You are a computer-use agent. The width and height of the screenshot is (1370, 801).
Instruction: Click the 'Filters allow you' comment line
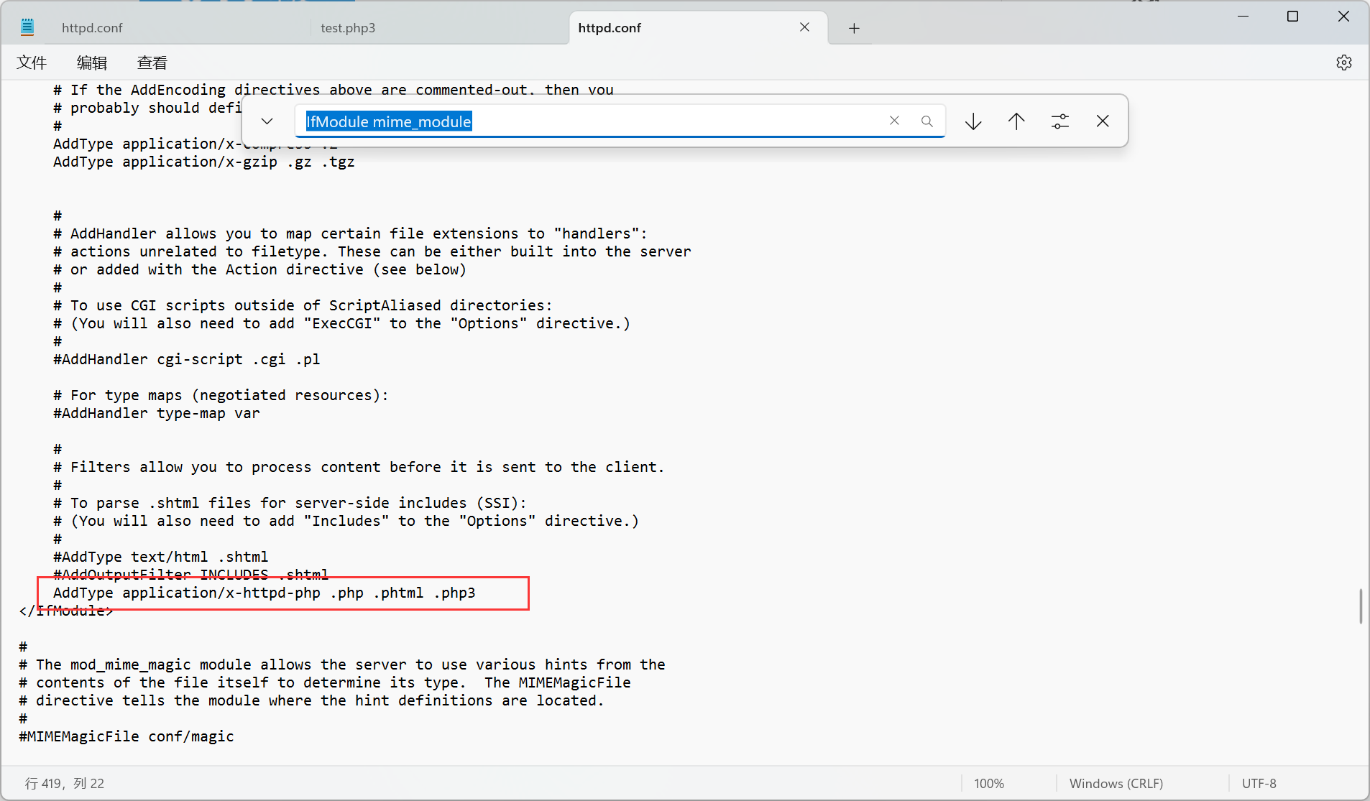(359, 467)
